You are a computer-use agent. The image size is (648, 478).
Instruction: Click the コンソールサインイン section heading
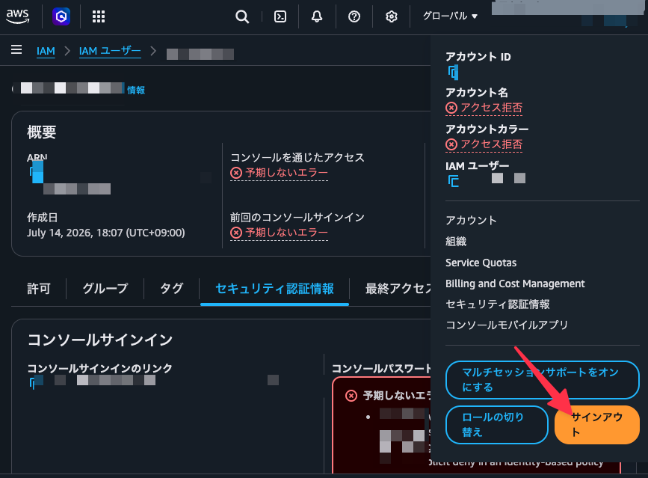pyautogui.click(x=100, y=340)
